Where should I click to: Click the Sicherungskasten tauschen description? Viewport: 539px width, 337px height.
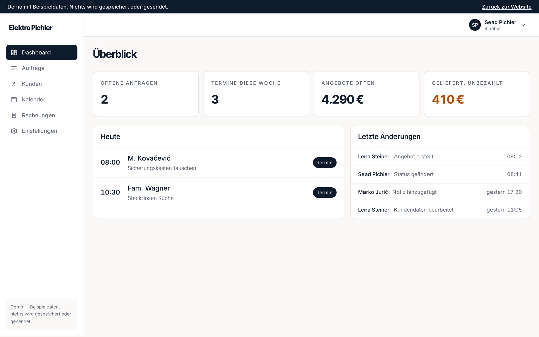(x=162, y=168)
